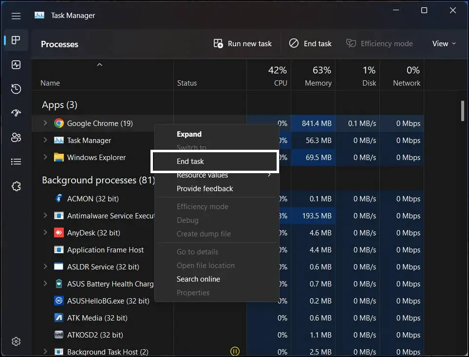Click the ASUS Battery Health Charging icon

pos(58,284)
